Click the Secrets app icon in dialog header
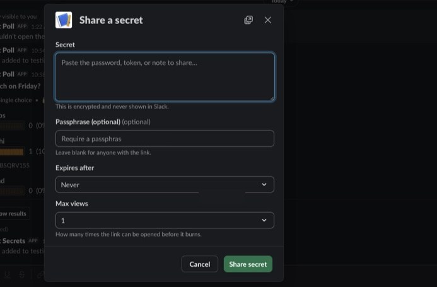Screen dimensions: 437x287 pyautogui.click(x=64, y=20)
